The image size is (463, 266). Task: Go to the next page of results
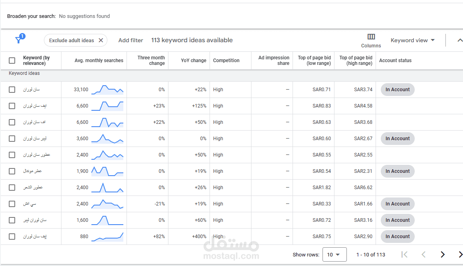click(442, 254)
